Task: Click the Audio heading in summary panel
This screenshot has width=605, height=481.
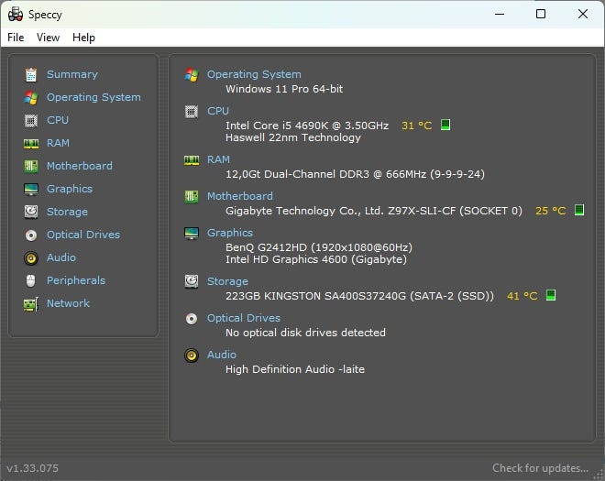Action: pos(222,355)
